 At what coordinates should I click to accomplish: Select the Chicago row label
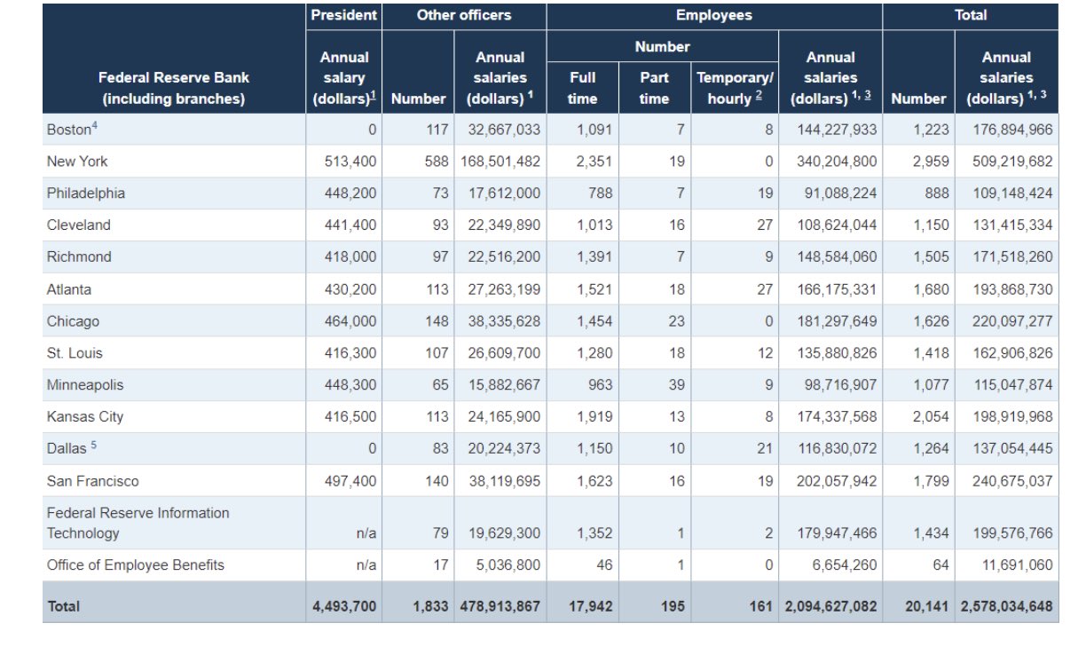(73, 321)
